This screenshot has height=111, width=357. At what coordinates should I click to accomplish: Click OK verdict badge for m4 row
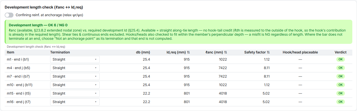tap(340, 68)
